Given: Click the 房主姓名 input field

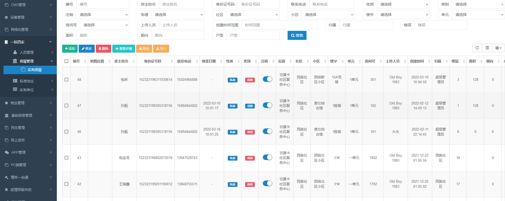Looking at the screenshot, I should (181, 4).
